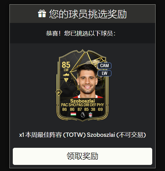Click the gold triangle badge under boot
The height and width of the screenshot is (171, 165).
(66, 80)
